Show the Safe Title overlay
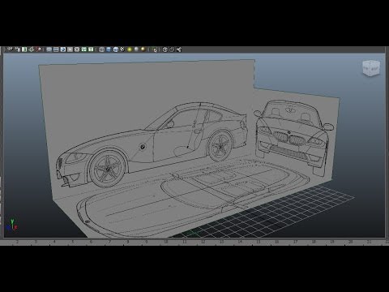 point(91,49)
